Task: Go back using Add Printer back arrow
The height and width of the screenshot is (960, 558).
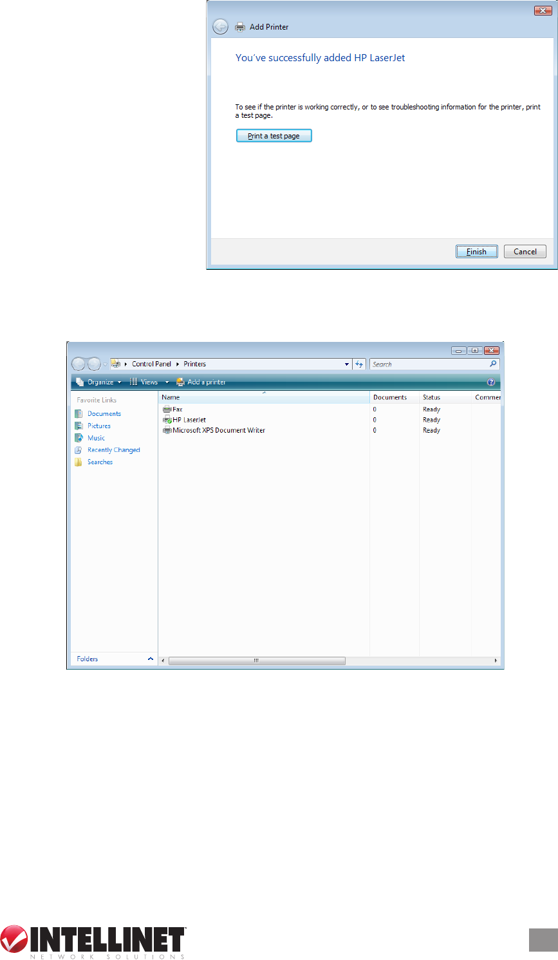Action: (220, 27)
